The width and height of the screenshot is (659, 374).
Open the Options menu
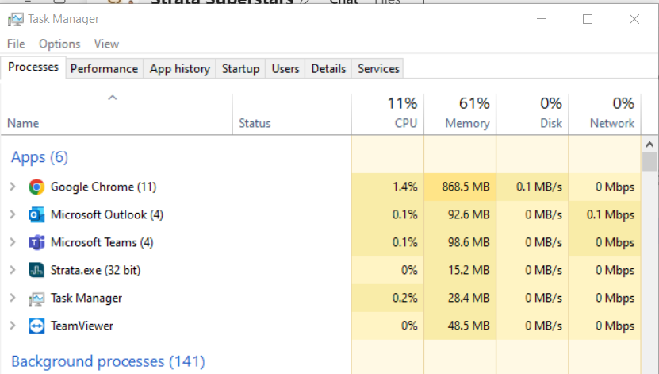pyautogui.click(x=59, y=44)
